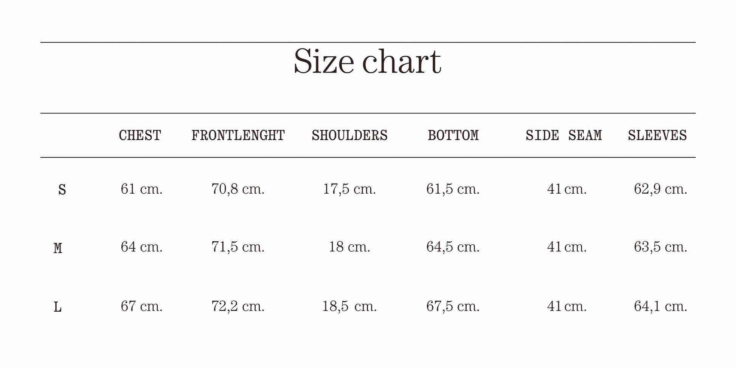736x368 pixels.
Task: Select the S size row label
Action: point(62,189)
